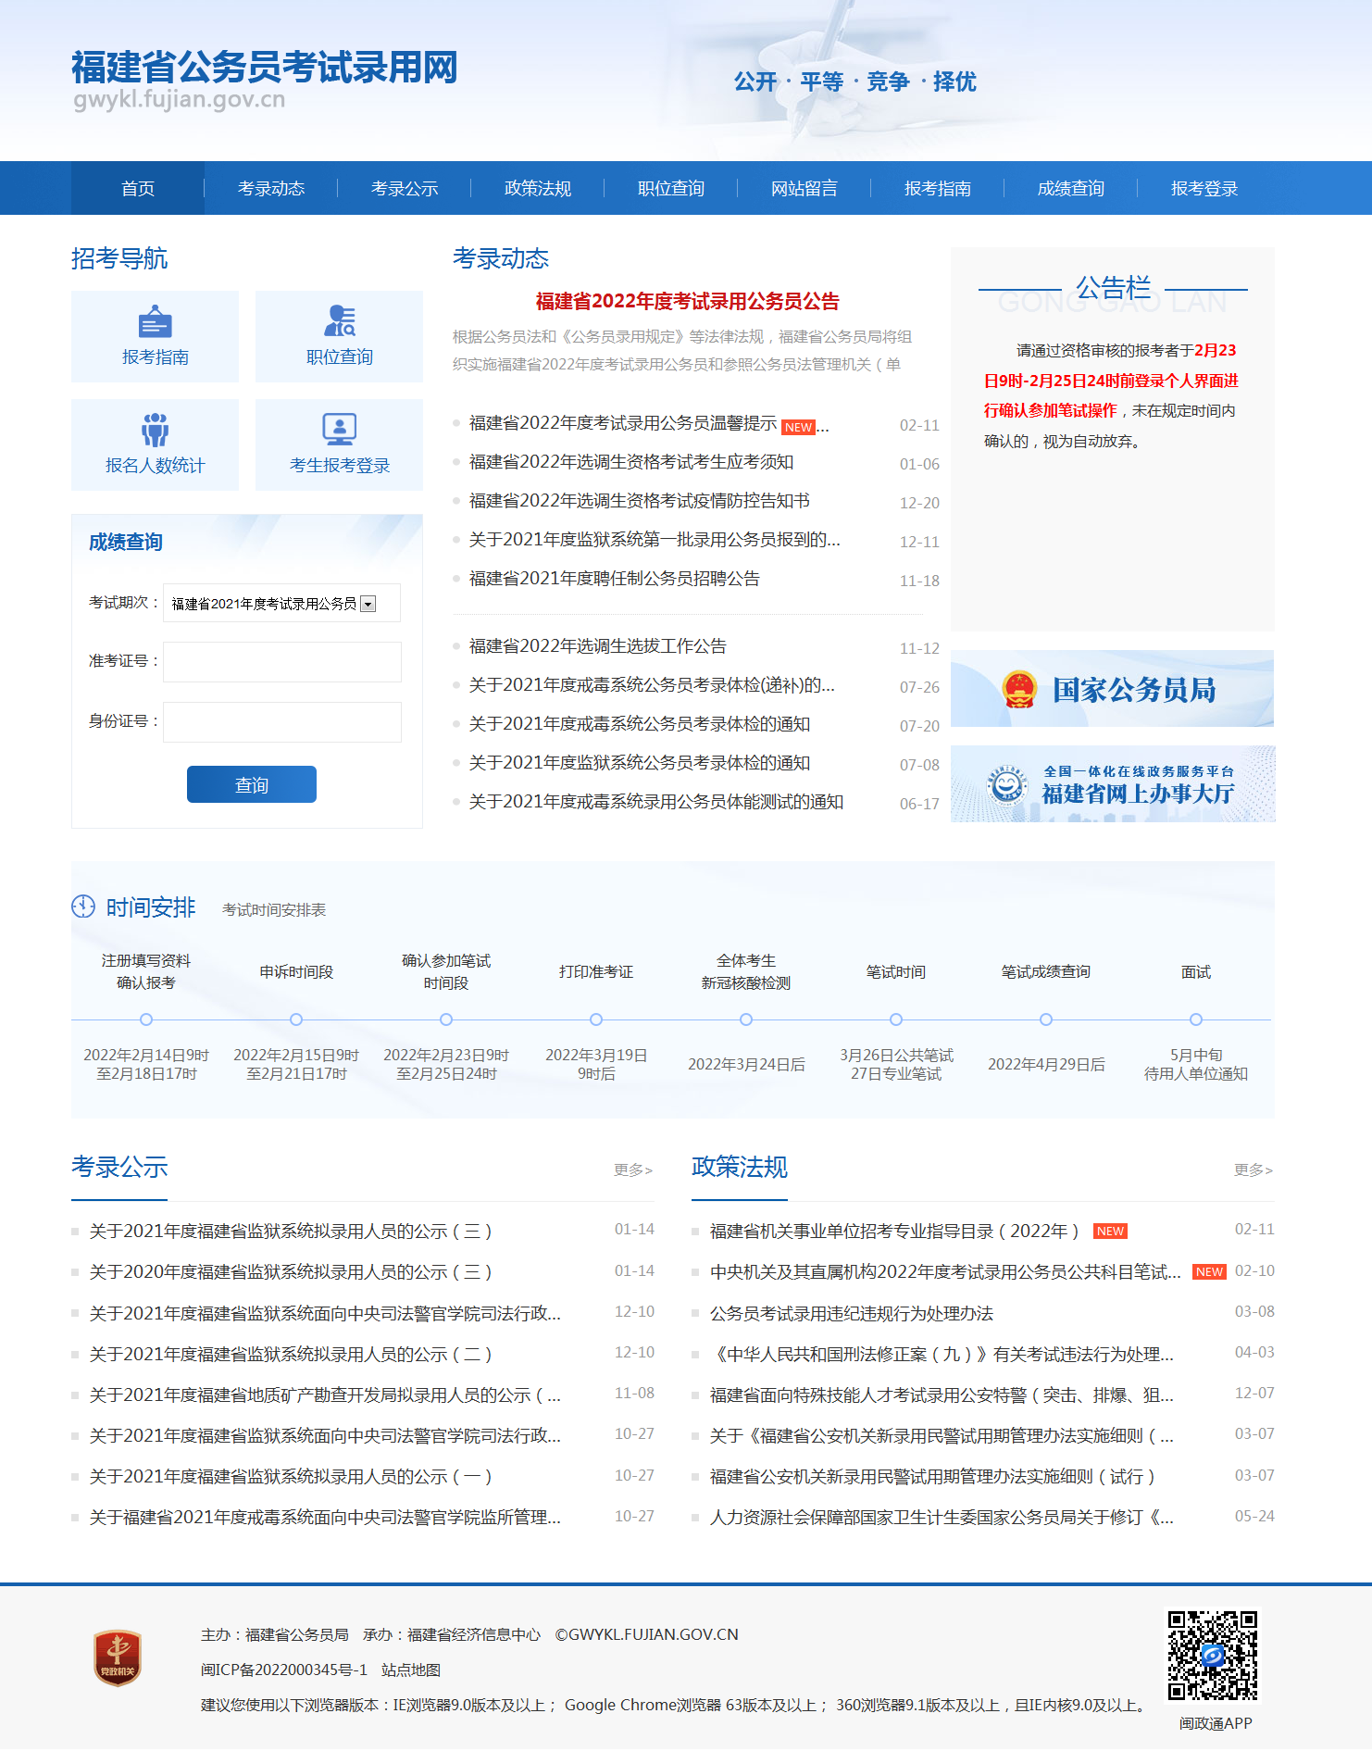Open 更多 link beside 考录公示
This screenshot has width=1372, height=1751.
point(633,1170)
